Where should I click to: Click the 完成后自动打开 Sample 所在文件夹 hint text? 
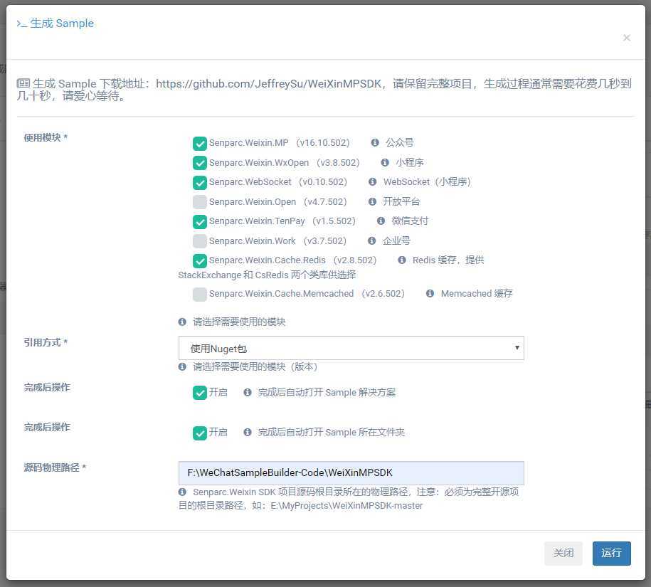click(332, 432)
